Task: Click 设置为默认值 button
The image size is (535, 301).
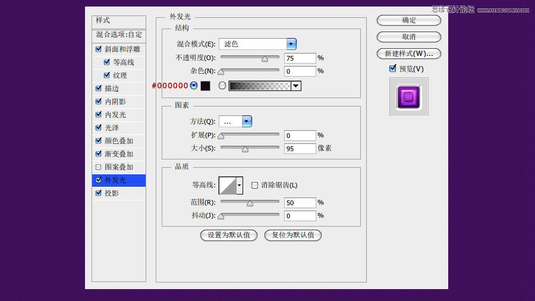Action: click(x=229, y=235)
